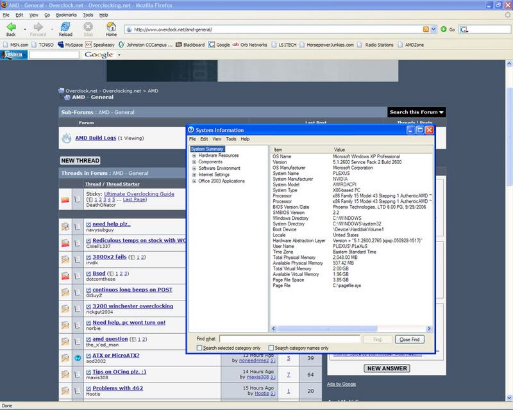Viewport: 513px width, 410px height.
Task: Select System Summary in the tree
Action: pyautogui.click(x=207, y=149)
